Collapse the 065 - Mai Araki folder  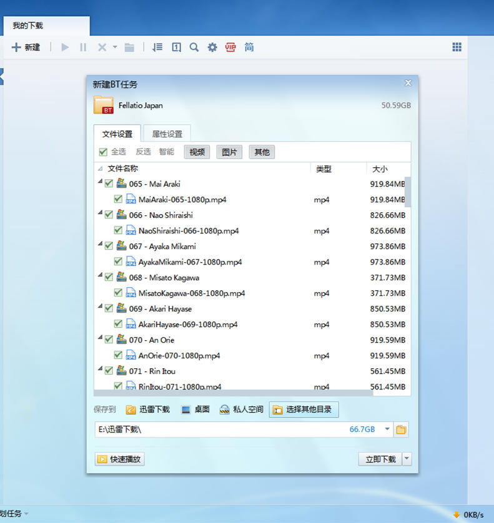[100, 182]
